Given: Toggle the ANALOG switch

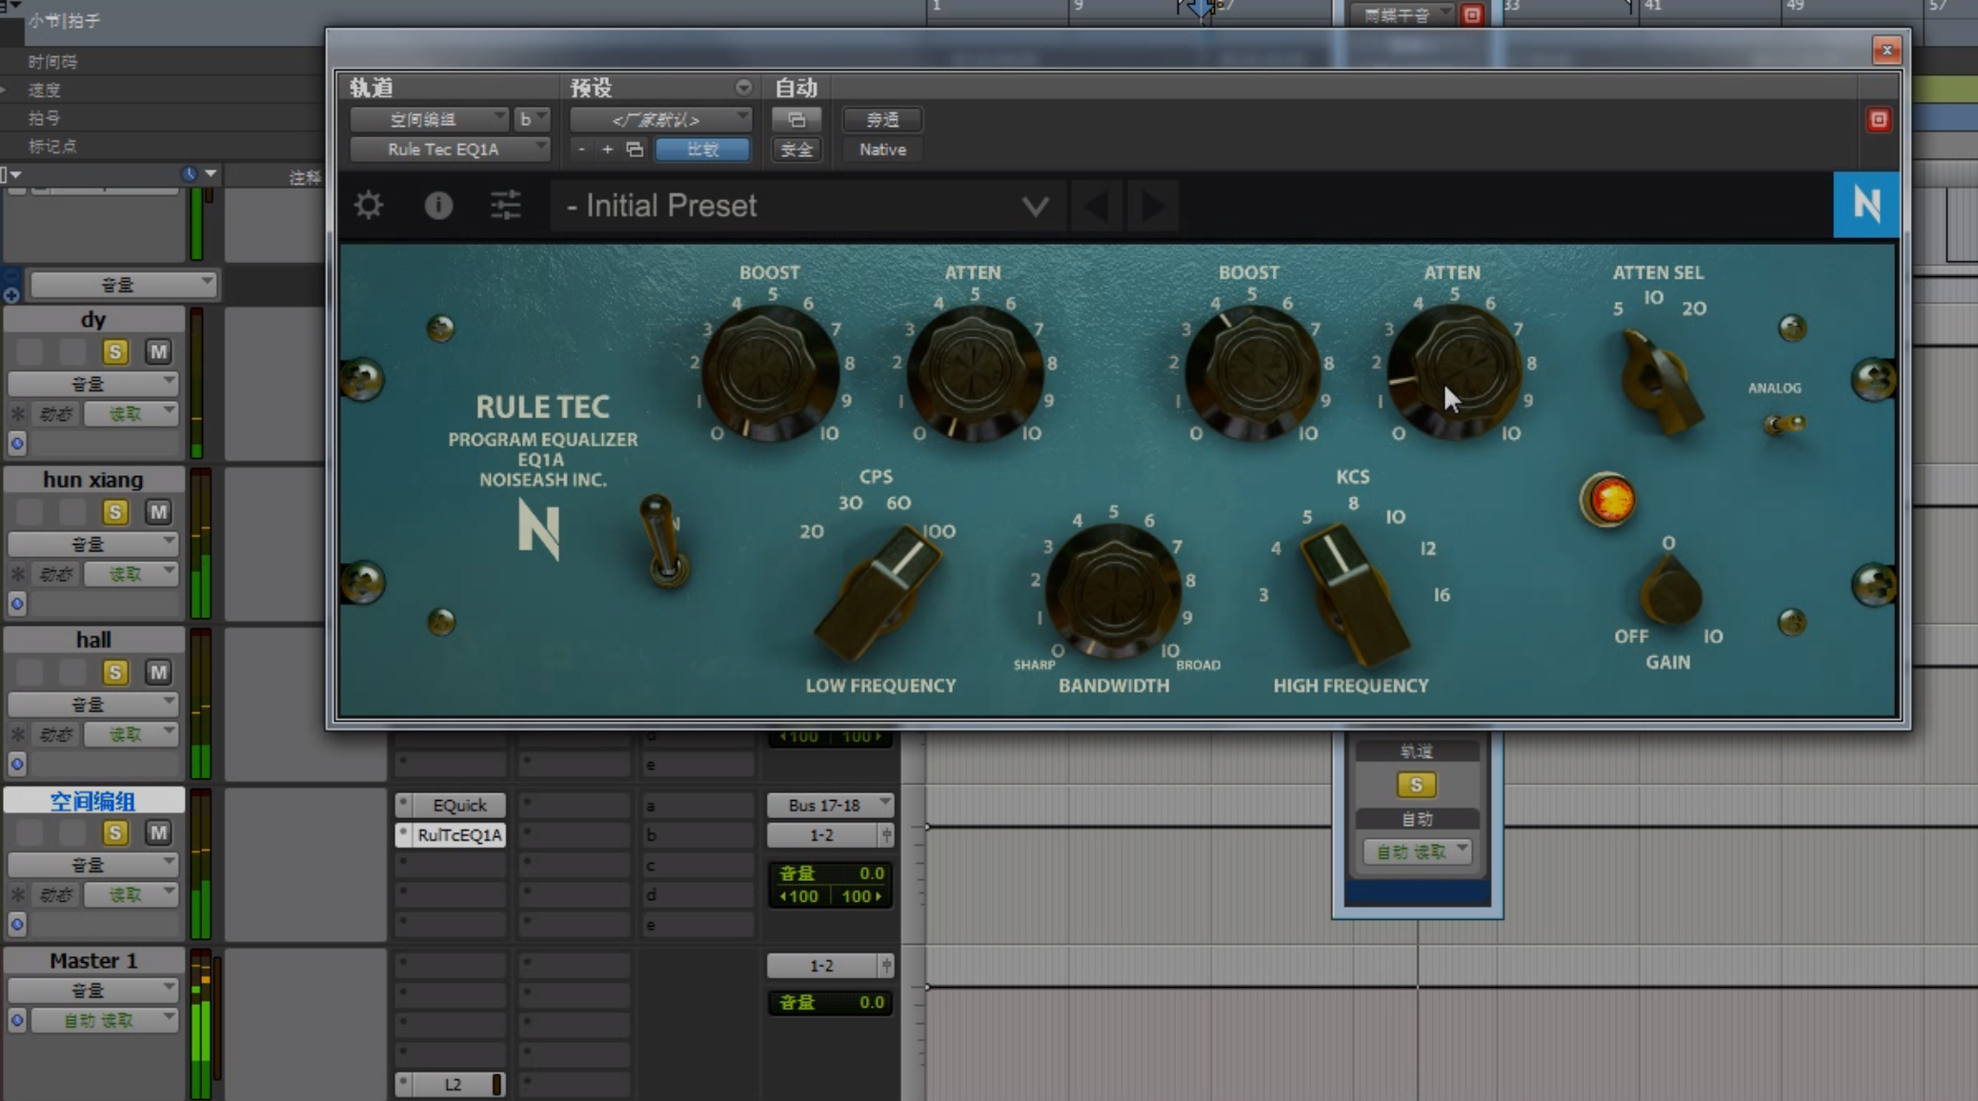Looking at the screenshot, I should 1782,423.
